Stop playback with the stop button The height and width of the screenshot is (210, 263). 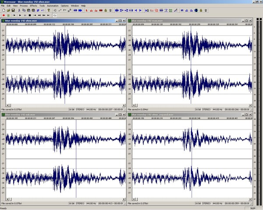click(30, 15)
